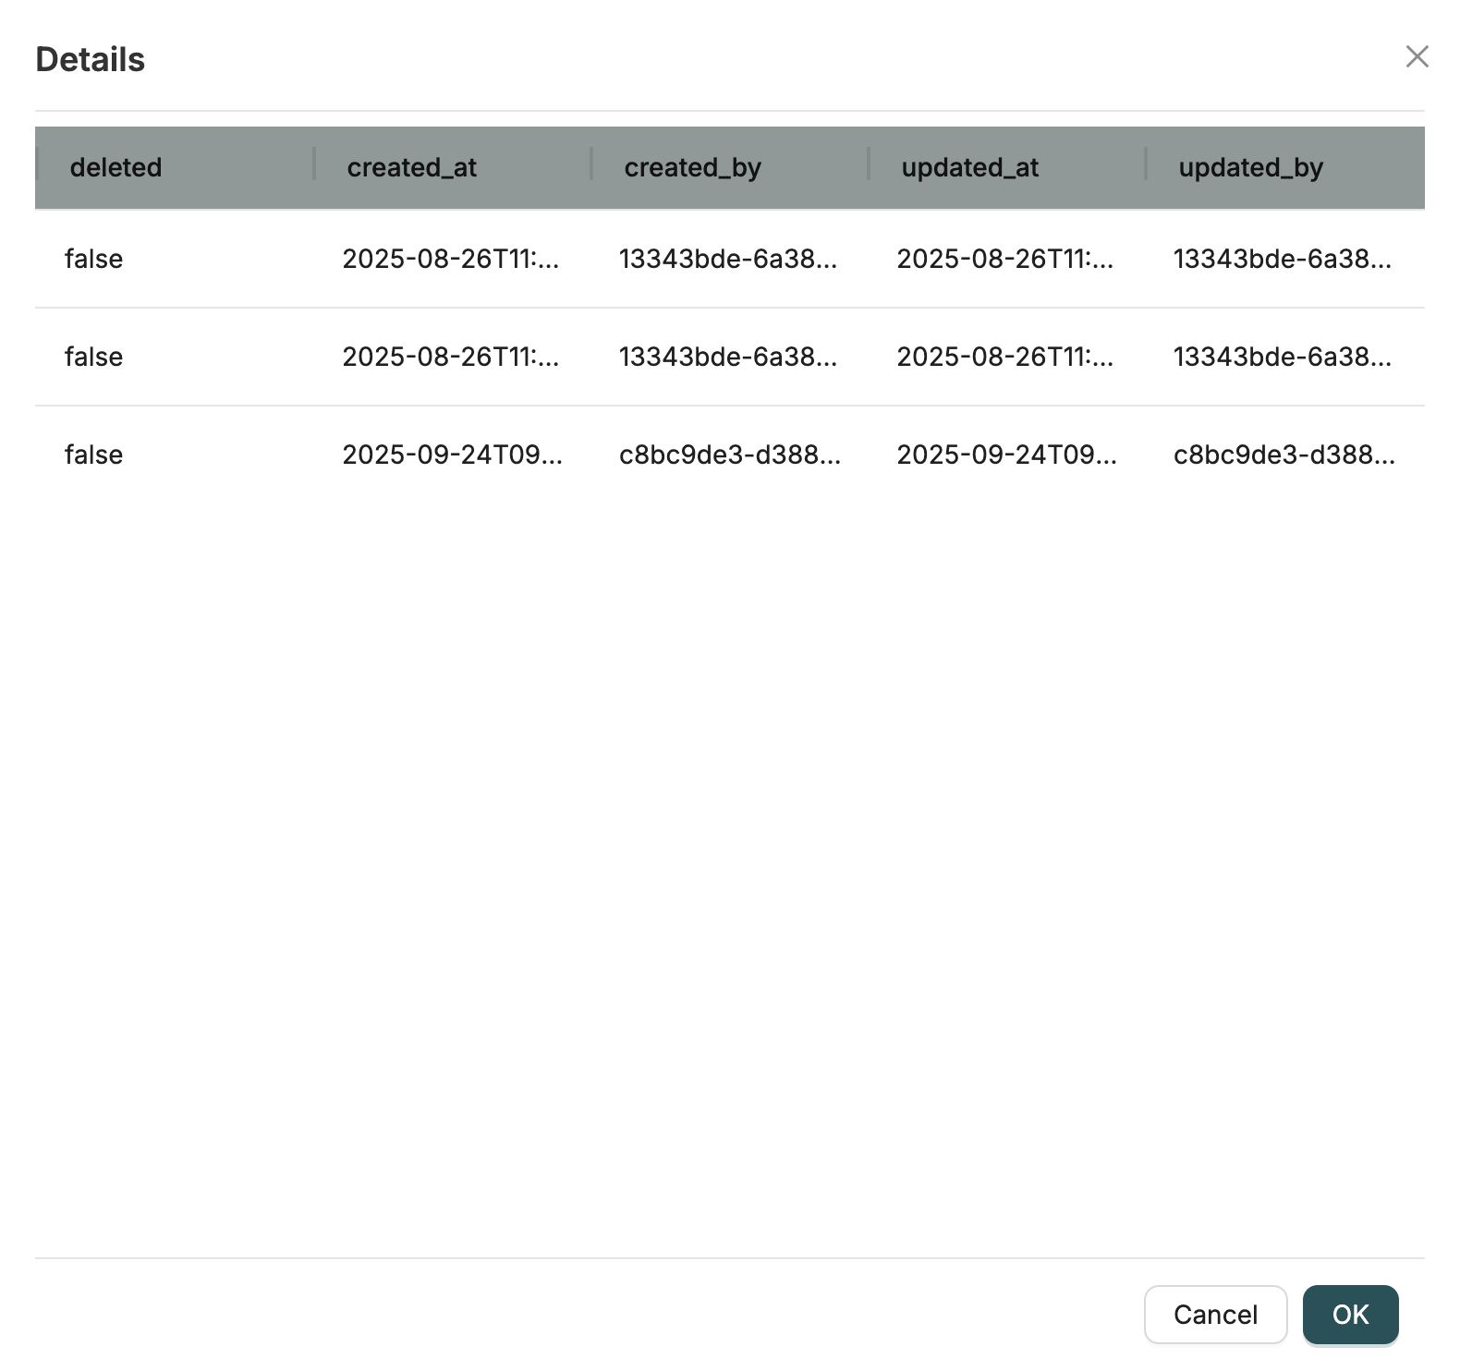Select the updated_by column header
The image size is (1460, 1371).
point(1250,167)
